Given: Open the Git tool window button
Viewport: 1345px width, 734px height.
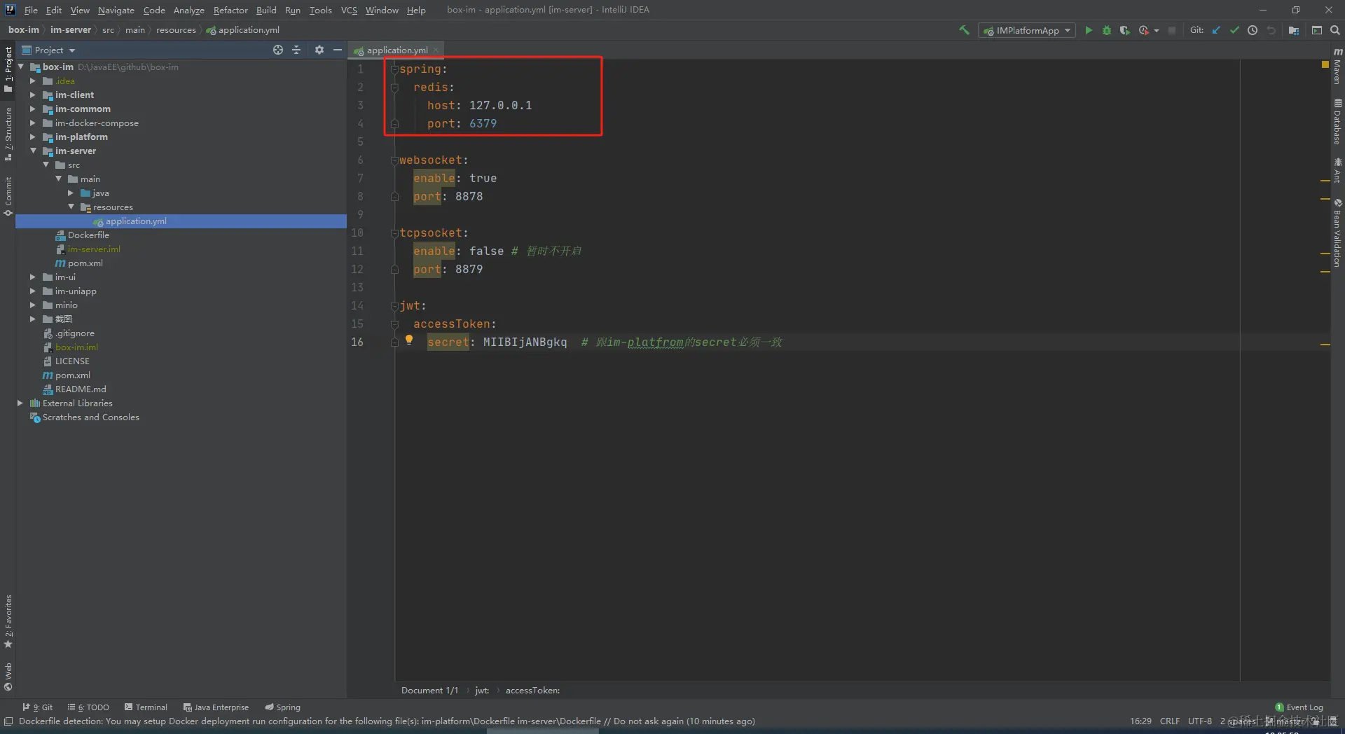Looking at the screenshot, I should coord(38,707).
